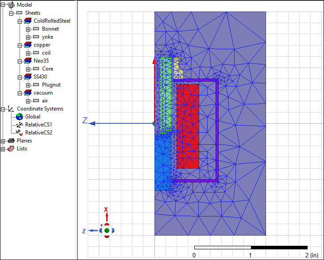
Task: Select coil in the model tree
Action: [x=46, y=53]
